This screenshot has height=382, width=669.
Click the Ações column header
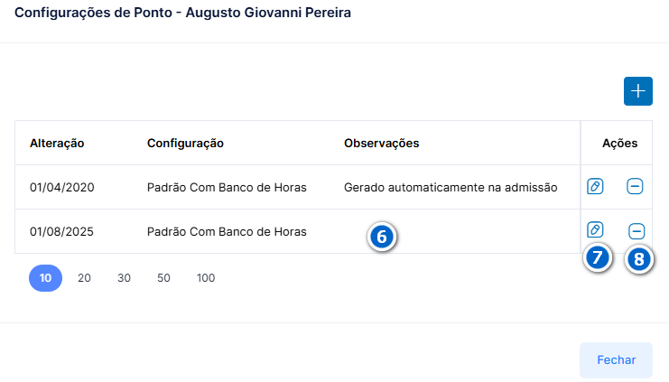pos(619,143)
